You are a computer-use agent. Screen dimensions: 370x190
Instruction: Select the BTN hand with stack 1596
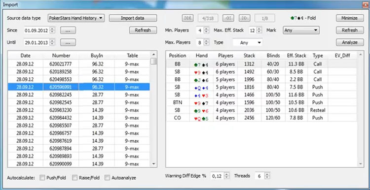coord(261,102)
